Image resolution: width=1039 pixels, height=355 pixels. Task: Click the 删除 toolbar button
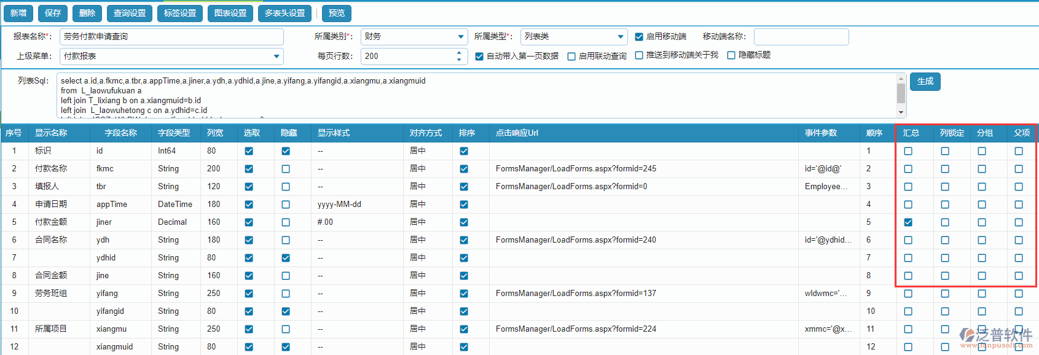[x=87, y=13]
